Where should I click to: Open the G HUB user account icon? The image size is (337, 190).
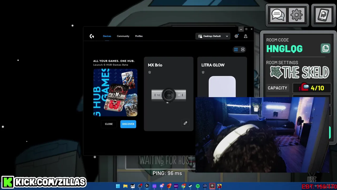(x=245, y=36)
